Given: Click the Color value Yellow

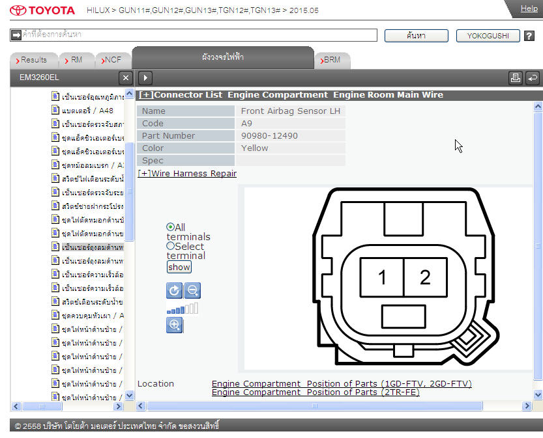Looking at the screenshot, I should click(254, 148).
